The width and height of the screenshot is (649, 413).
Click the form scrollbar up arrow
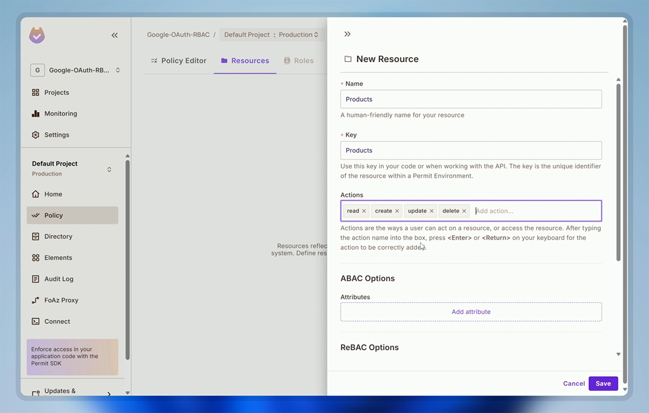pos(618,80)
